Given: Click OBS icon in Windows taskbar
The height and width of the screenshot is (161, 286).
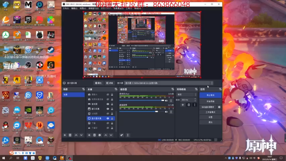Looking at the screenshot, I should click(x=69, y=158).
